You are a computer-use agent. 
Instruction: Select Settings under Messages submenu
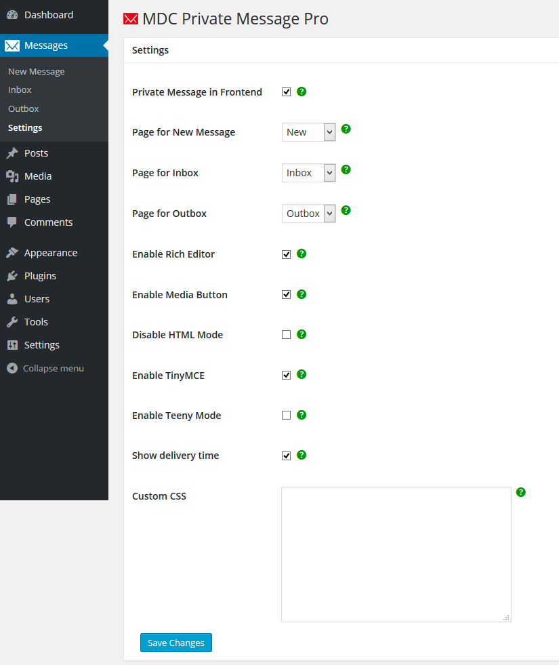(x=25, y=127)
